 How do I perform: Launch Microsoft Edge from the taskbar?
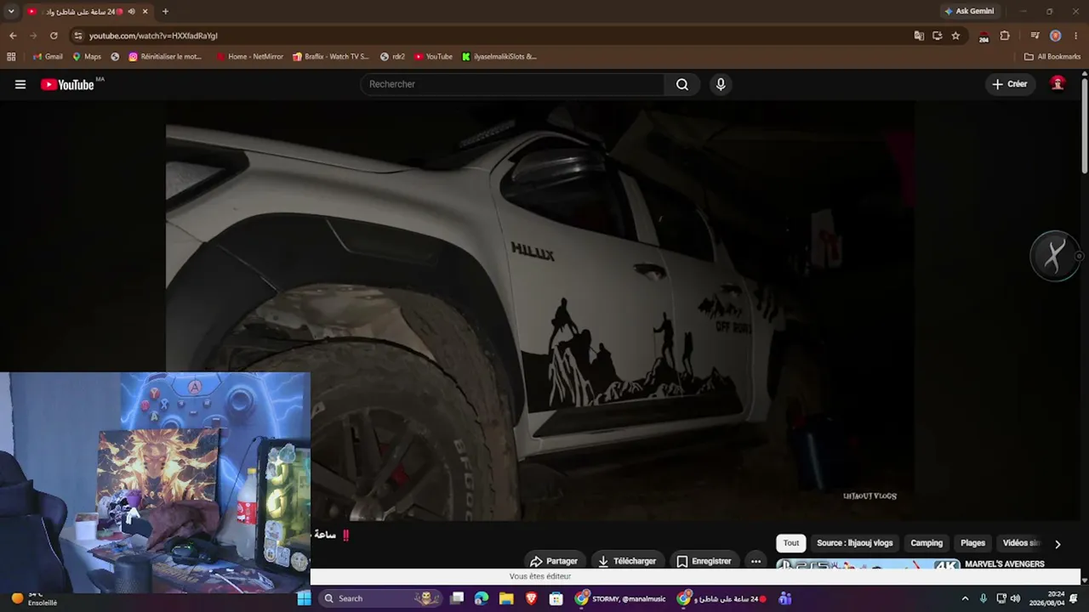click(482, 598)
